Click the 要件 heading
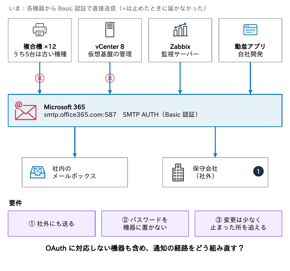 16,203
